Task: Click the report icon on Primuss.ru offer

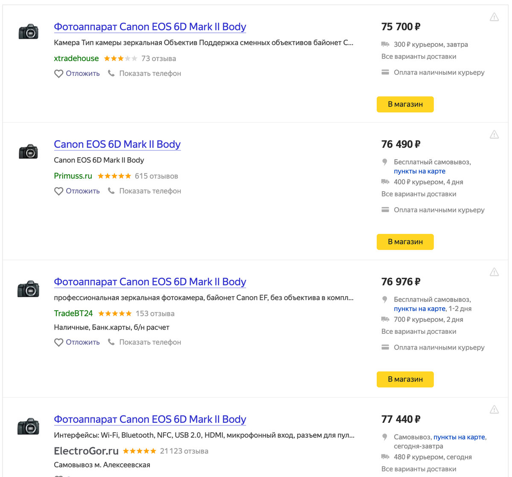Action: (494, 135)
